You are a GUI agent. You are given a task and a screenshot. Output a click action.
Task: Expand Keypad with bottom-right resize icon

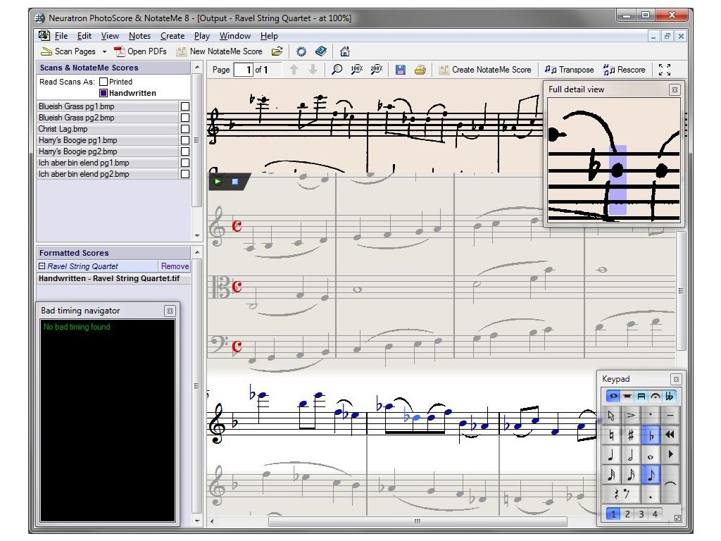click(677, 518)
